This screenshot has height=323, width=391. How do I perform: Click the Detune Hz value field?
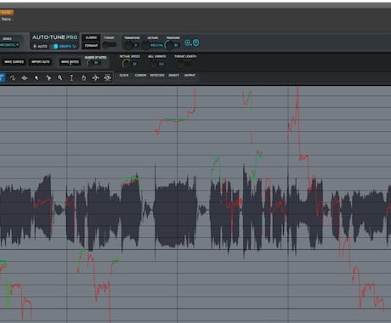tap(156, 45)
